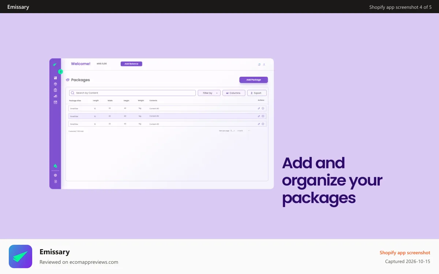This screenshot has height=274, width=439.
Task: Click the Weight column header
Action: click(141, 100)
